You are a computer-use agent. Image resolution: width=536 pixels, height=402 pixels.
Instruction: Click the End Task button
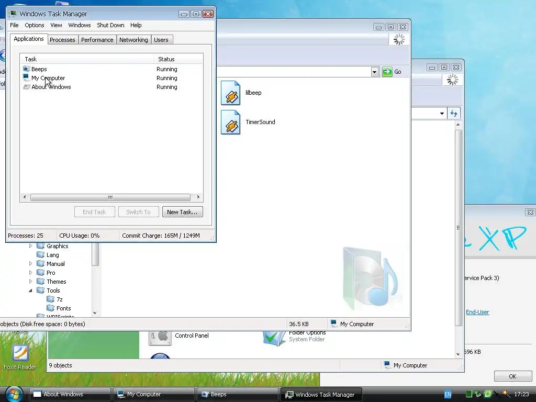point(94,212)
